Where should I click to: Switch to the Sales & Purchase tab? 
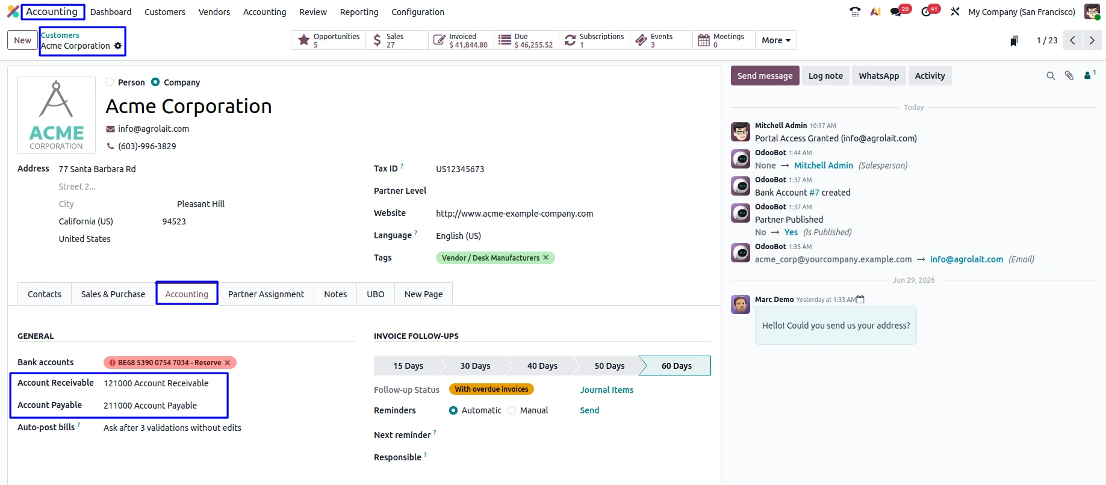[x=113, y=294]
